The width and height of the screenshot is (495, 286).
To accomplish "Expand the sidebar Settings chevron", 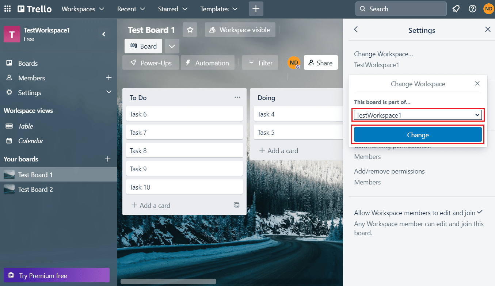I will pos(108,92).
